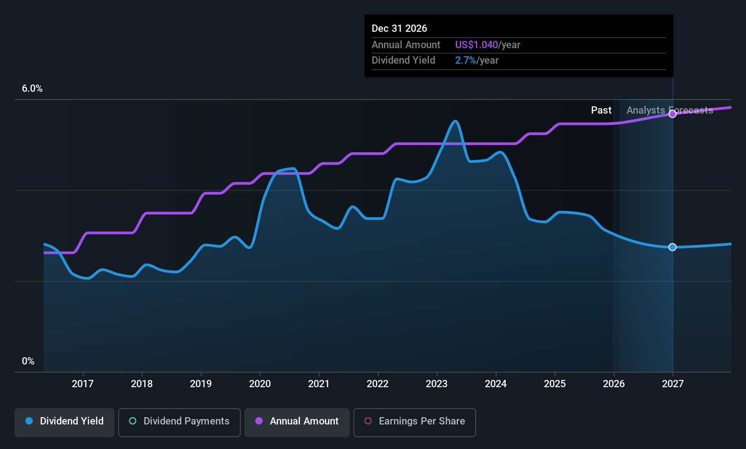Click the Analysts Forecasts label
The width and height of the screenshot is (746, 449).
point(670,110)
